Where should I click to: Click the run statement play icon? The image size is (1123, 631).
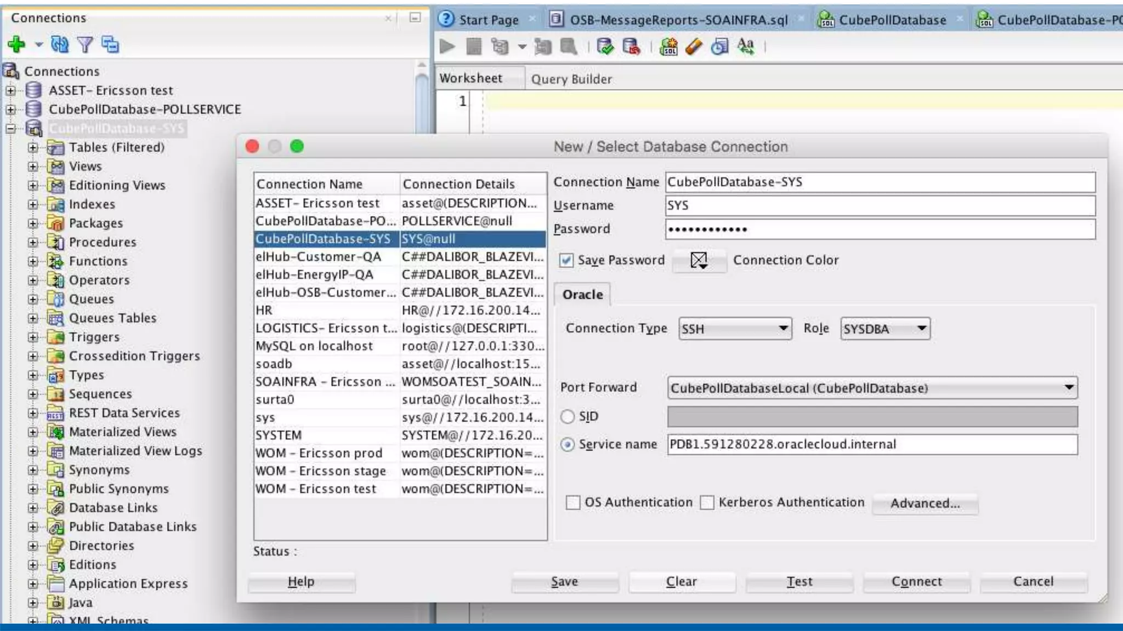(447, 47)
